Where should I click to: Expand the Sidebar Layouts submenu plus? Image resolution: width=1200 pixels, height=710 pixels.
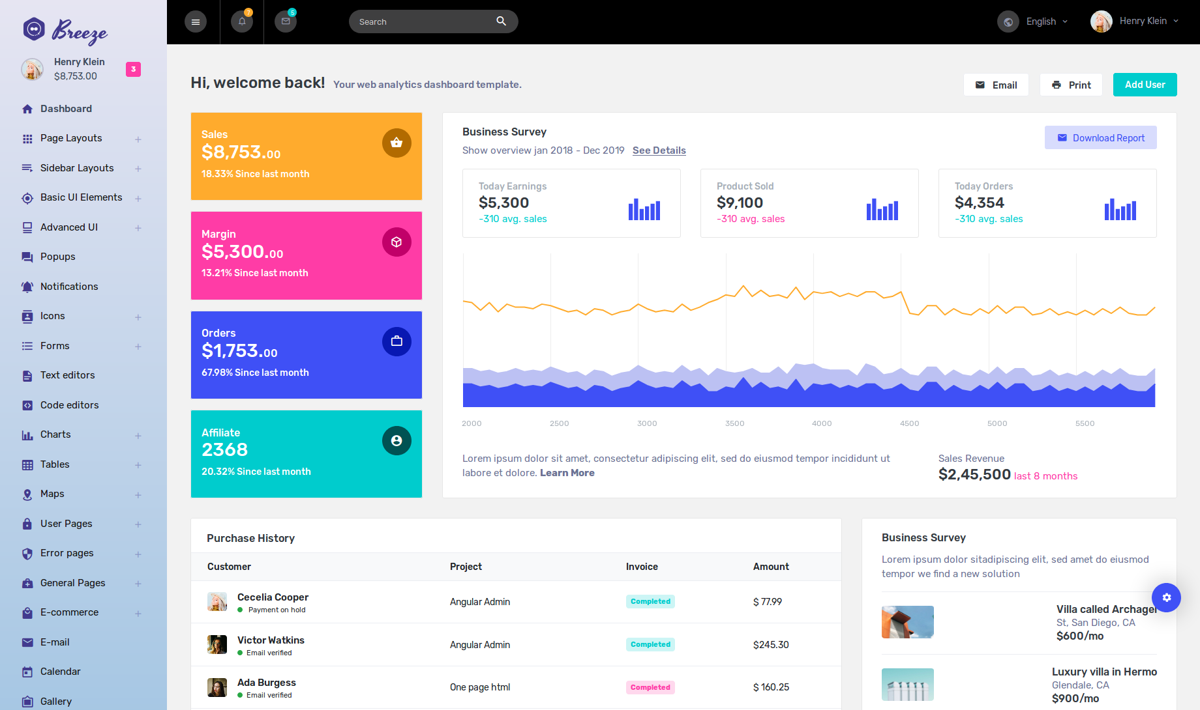coord(138,169)
